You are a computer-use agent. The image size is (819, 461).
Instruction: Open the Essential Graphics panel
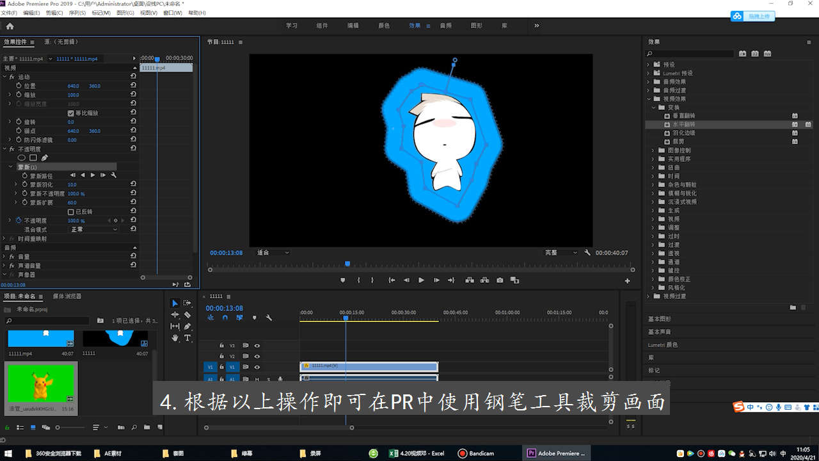pyautogui.click(x=660, y=319)
